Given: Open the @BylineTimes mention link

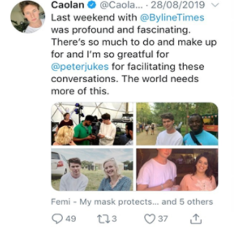Looking at the screenshot, I should 172,18.
